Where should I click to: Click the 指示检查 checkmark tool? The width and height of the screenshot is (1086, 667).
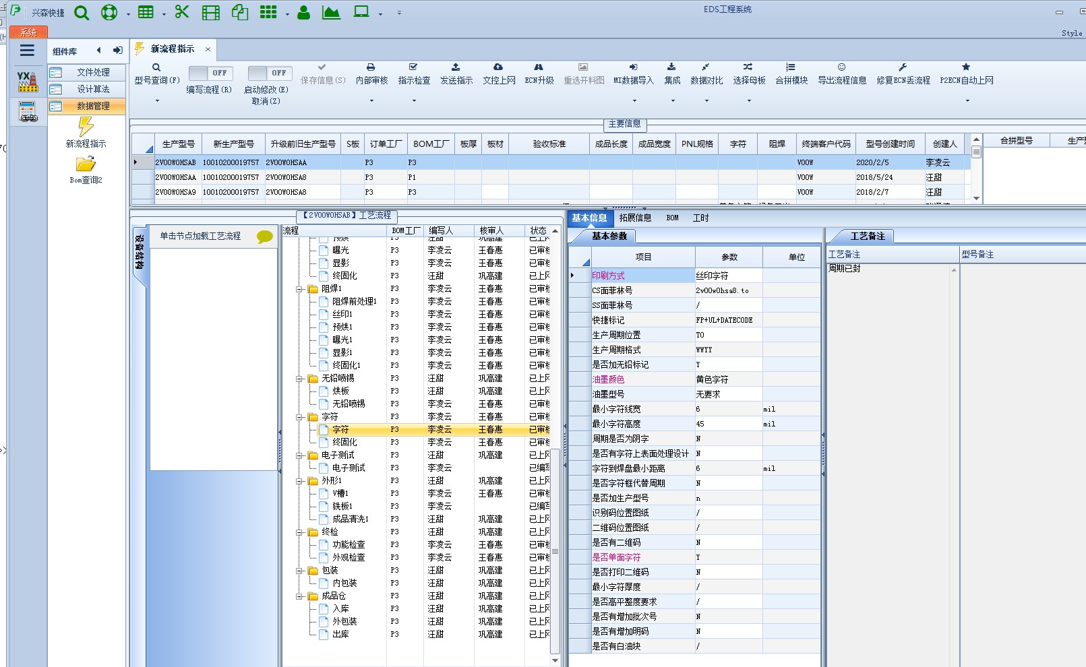point(414,73)
